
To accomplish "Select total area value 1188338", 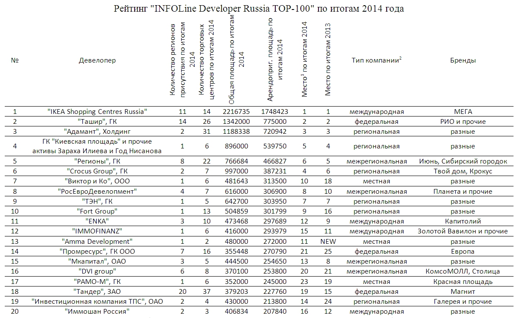I will 237,131.
